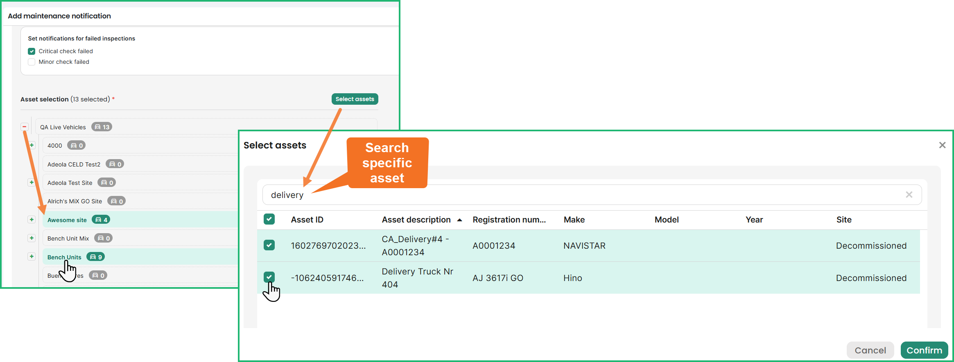Image resolution: width=954 pixels, height=362 pixels.
Task: Click the Awesome site vehicle count badge
Action: point(101,220)
